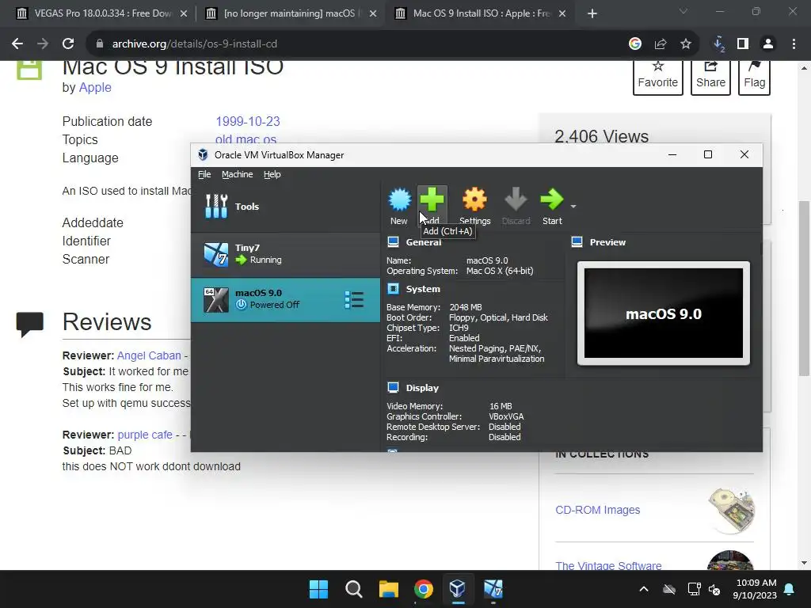
Task: Open the Start button dropdown arrow
Action: coord(573,207)
